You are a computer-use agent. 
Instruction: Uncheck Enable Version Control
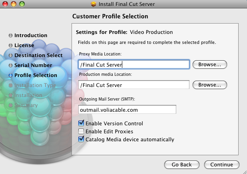[81, 123]
